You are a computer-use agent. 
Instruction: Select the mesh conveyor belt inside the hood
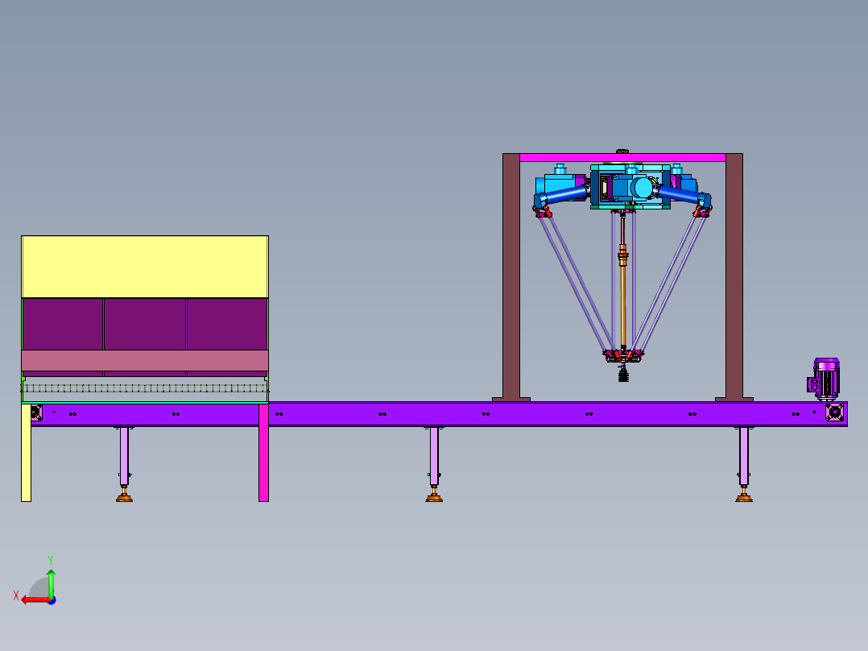(x=145, y=388)
